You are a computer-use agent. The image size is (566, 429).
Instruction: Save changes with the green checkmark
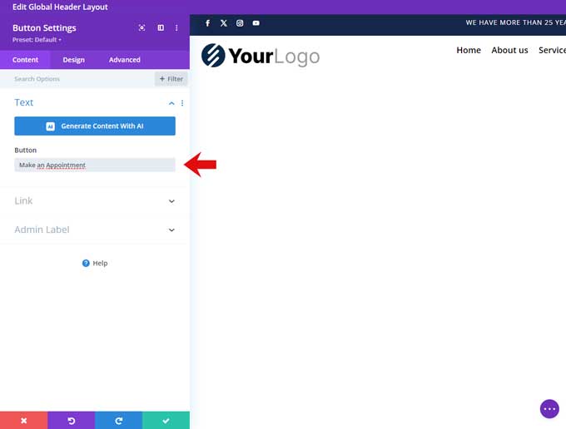click(x=166, y=421)
